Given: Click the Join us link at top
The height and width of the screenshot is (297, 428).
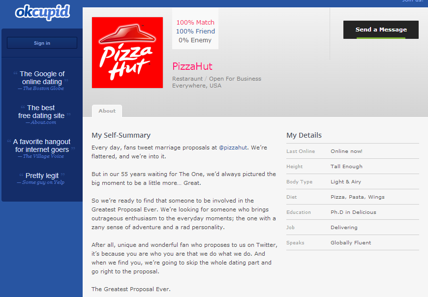Looking at the screenshot, I should tap(412, 1).
